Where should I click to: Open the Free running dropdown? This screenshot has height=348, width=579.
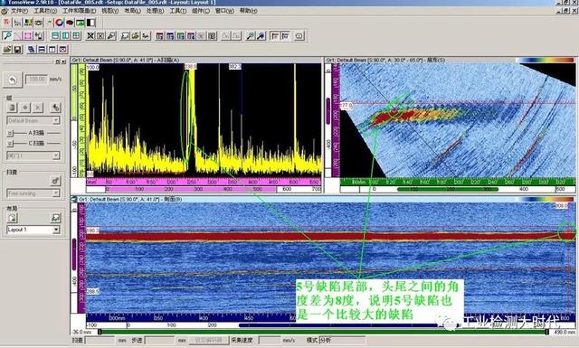(x=33, y=193)
